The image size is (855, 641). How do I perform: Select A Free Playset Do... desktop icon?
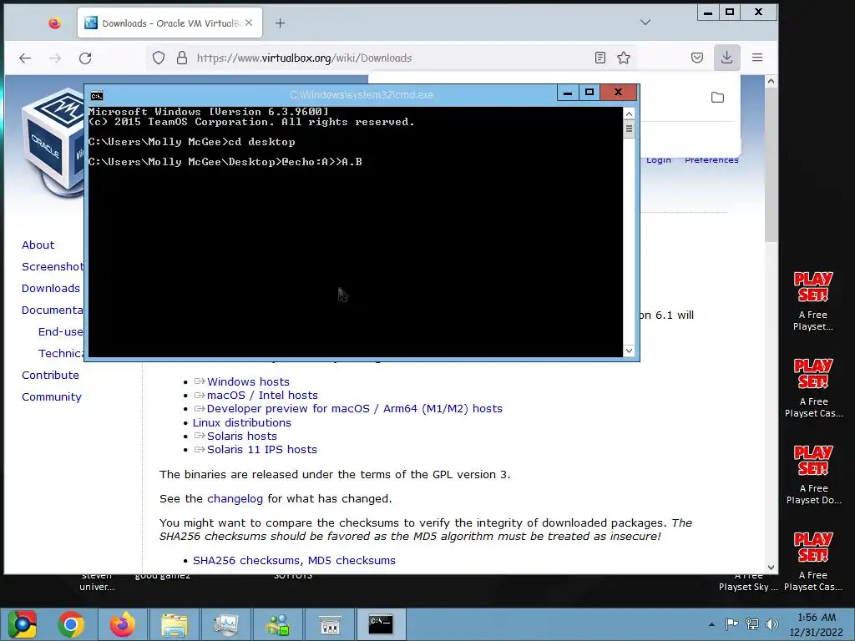pos(813,475)
